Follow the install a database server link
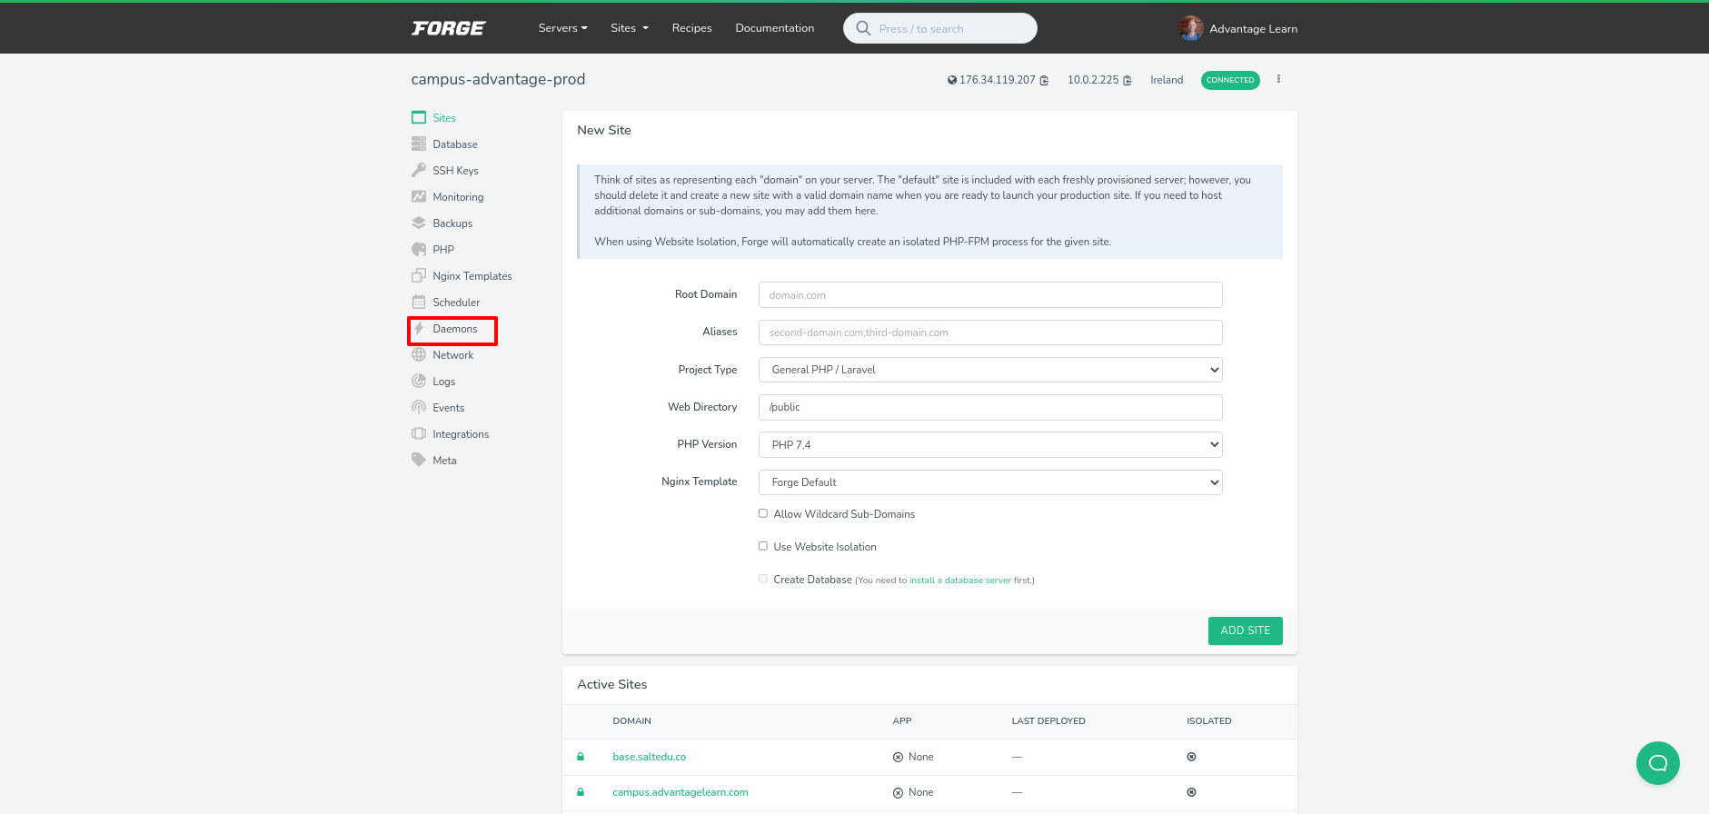 959,580
